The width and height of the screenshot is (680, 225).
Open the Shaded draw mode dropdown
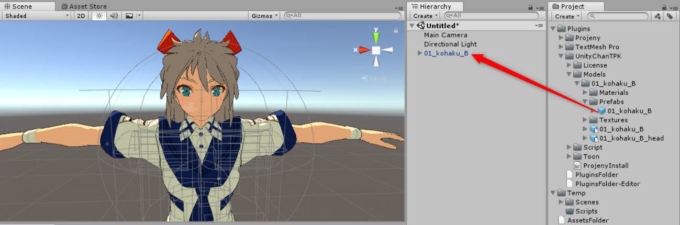[37, 16]
